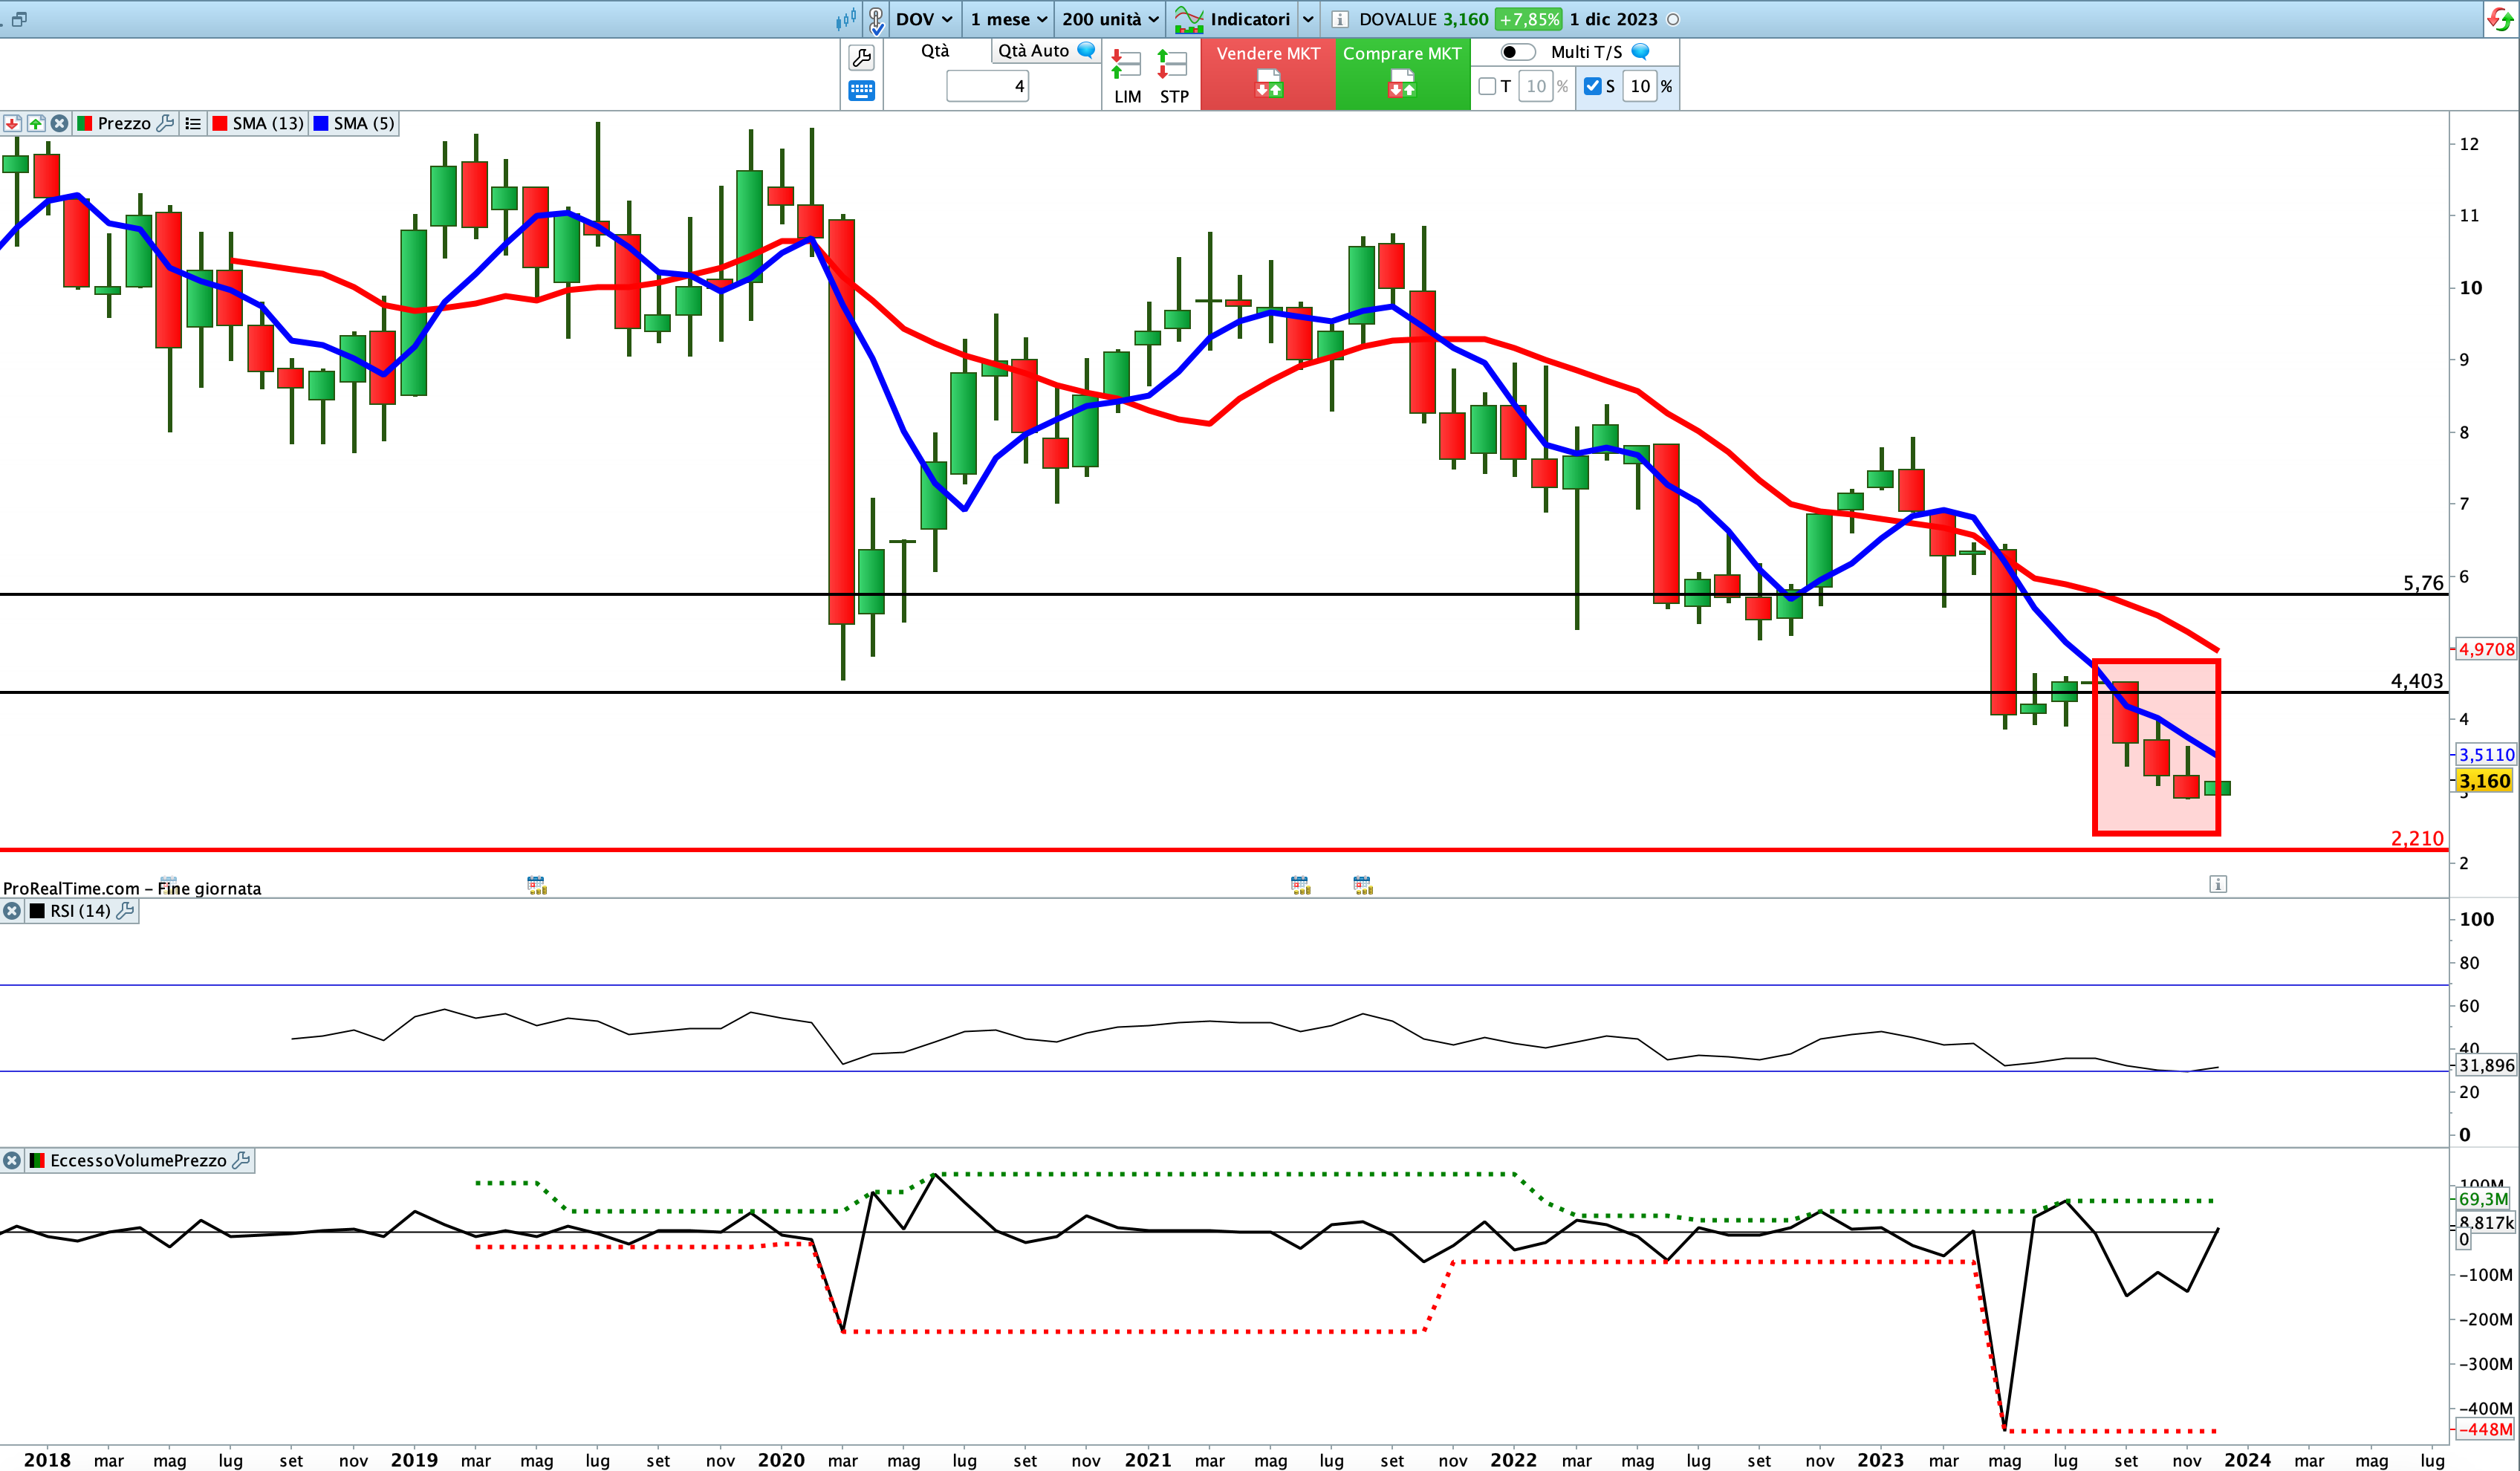
Task: Click the list icon next to Prezzo
Action: (x=193, y=123)
